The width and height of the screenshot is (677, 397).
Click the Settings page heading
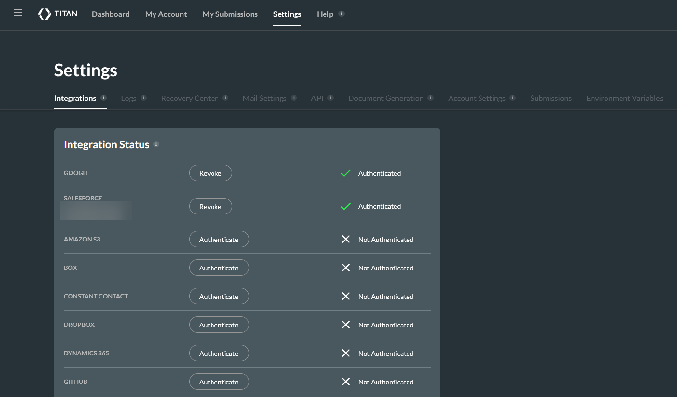pyautogui.click(x=85, y=70)
